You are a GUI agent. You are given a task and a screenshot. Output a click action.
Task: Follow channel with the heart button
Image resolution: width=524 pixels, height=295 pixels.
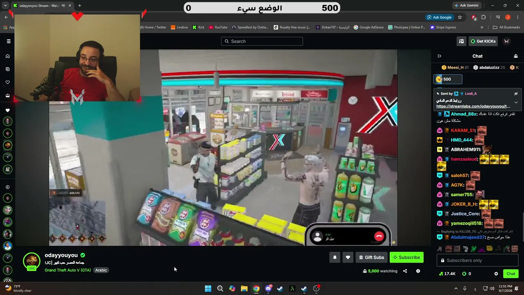(x=348, y=257)
